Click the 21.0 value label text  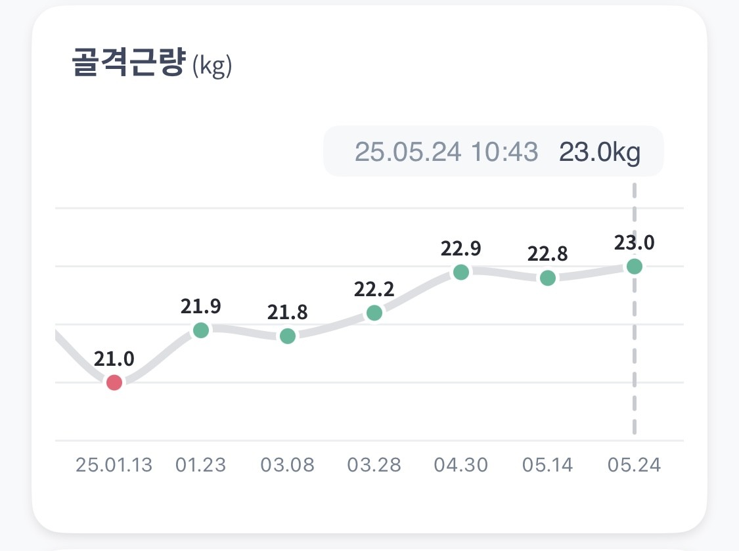pos(114,359)
